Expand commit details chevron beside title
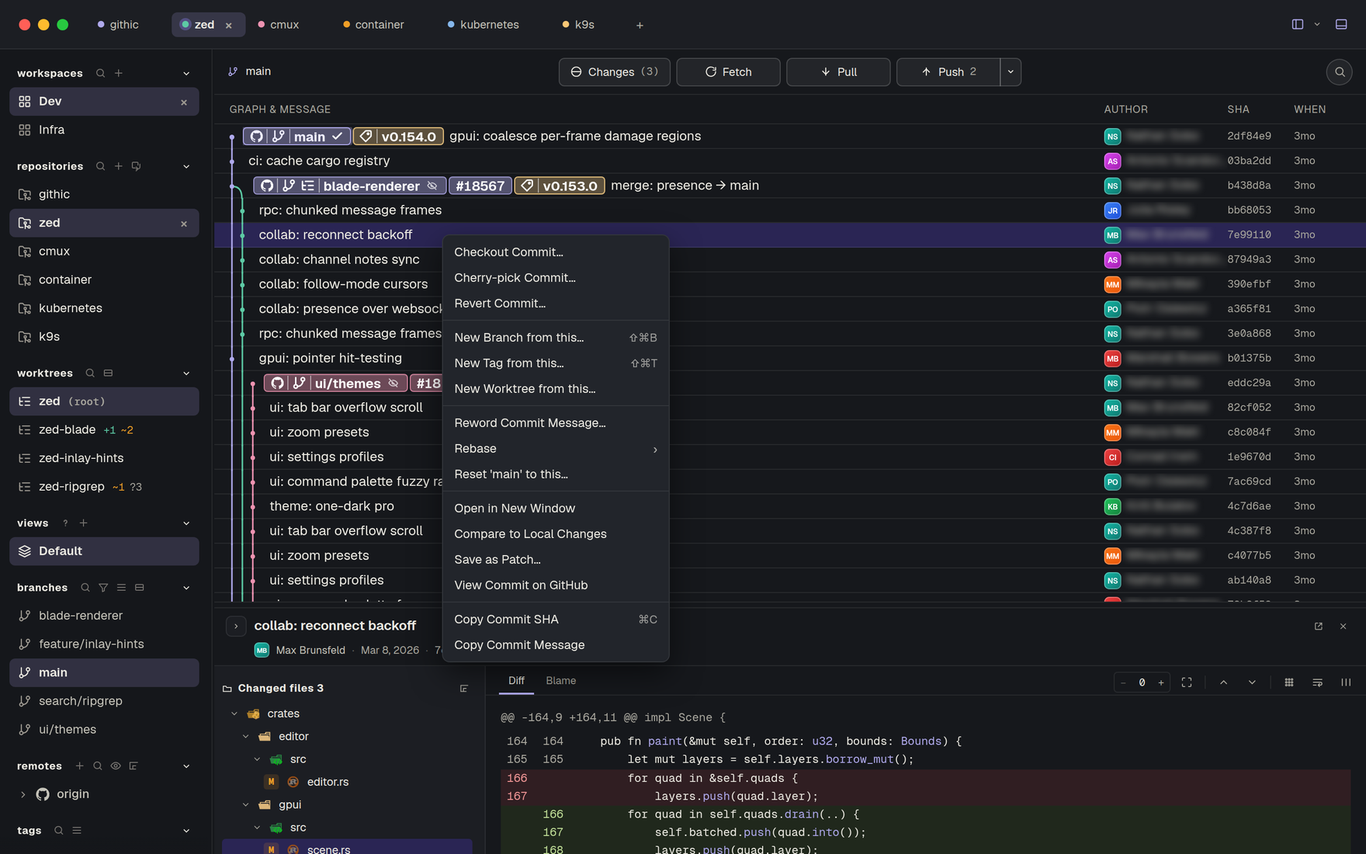This screenshot has height=854, width=1366. point(236,626)
